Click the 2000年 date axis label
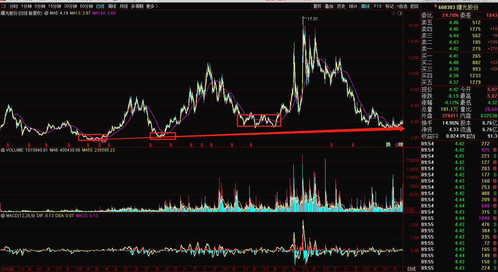 [7, 269]
